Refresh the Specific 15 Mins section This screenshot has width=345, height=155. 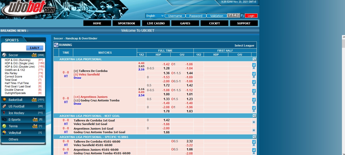pyautogui.click(x=254, y=137)
